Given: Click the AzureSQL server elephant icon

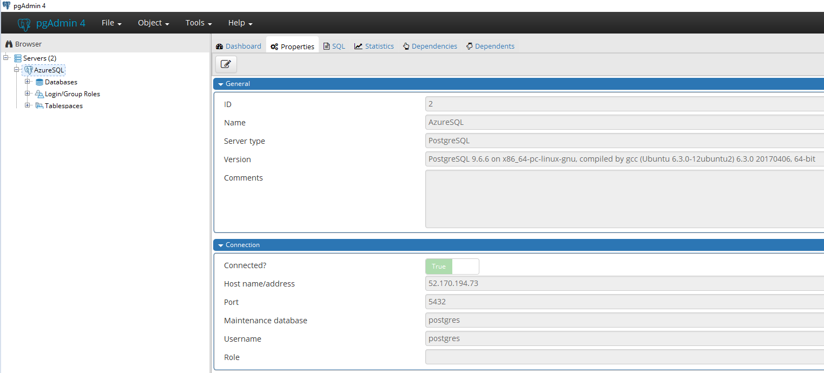Looking at the screenshot, I should [x=29, y=70].
